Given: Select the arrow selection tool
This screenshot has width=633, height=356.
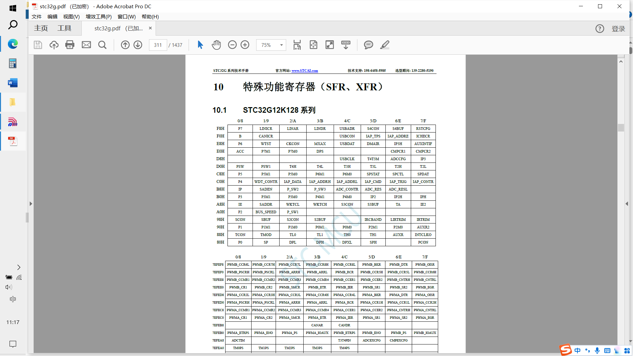Looking at the screenshot, I should click(x=200, y=45).
